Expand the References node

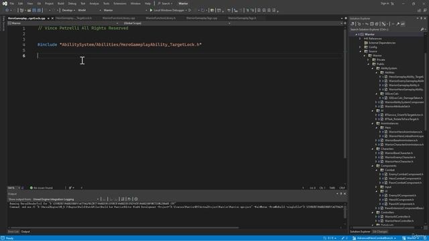click(361, 39)
